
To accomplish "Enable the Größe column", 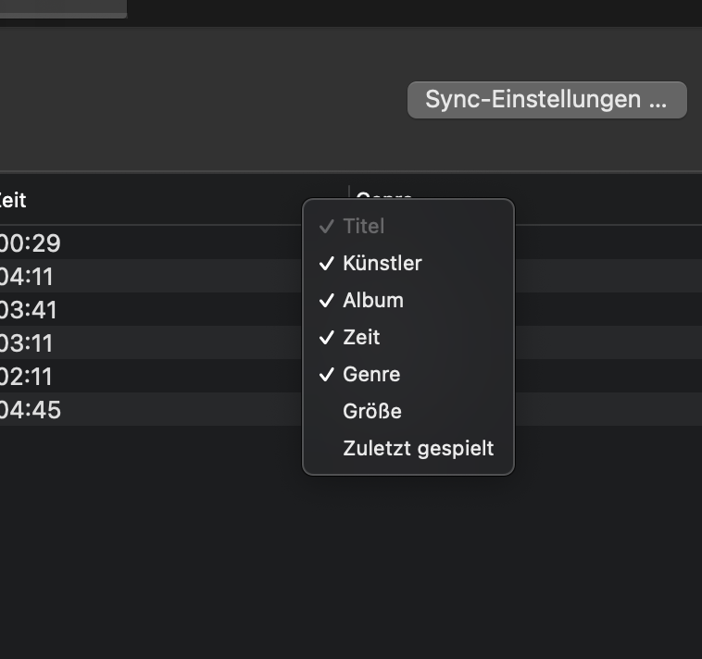I will 371,412.
